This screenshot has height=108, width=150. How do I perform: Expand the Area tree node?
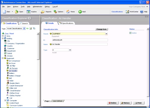[3, 36]
